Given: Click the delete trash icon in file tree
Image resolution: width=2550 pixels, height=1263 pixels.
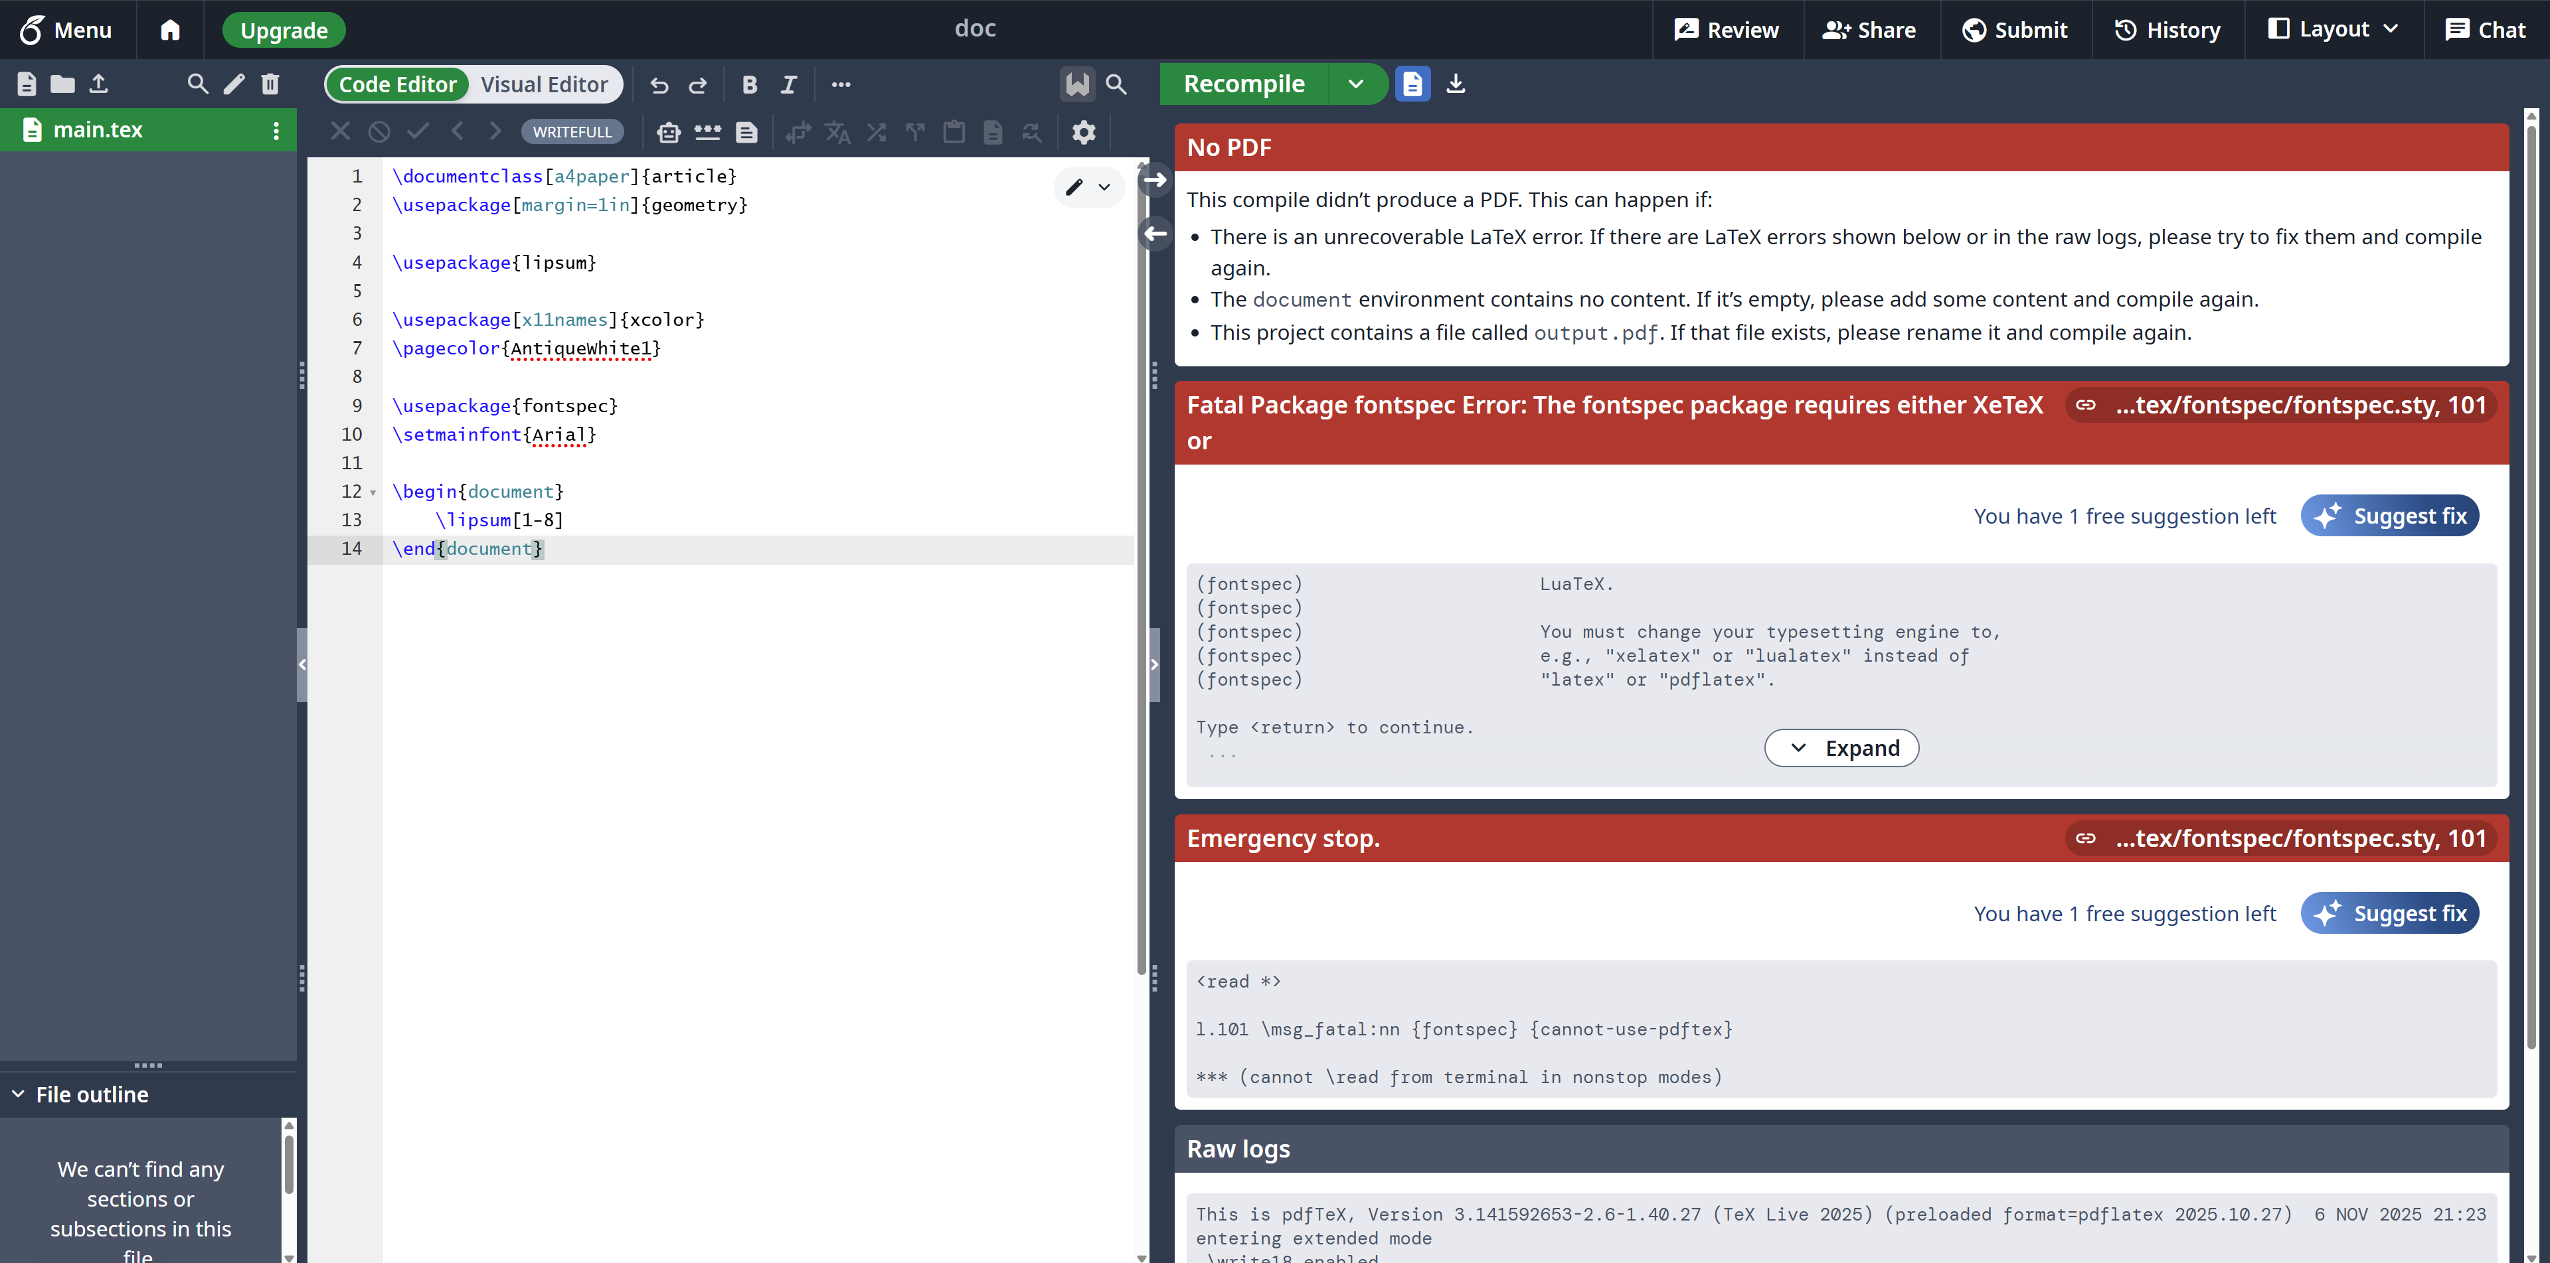Looking at the screenshot, I should [269, 84].
